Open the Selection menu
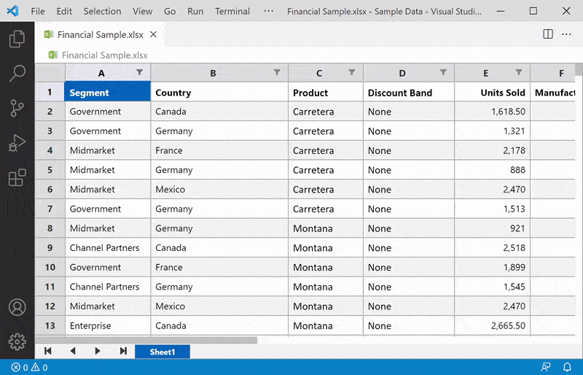Image resolution: width=583 pixels, height=375 pixels. click(102, 11)
